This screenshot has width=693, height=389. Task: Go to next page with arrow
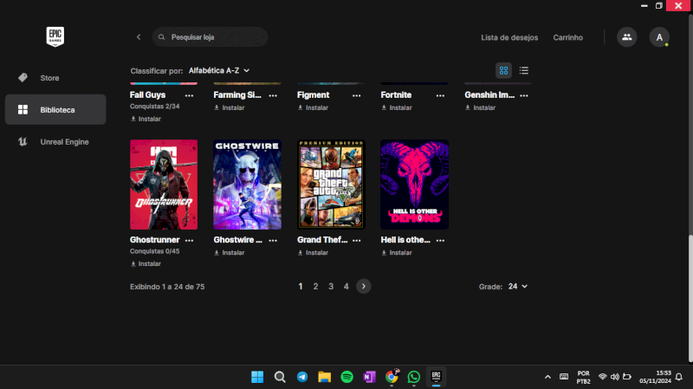point(364,286)
